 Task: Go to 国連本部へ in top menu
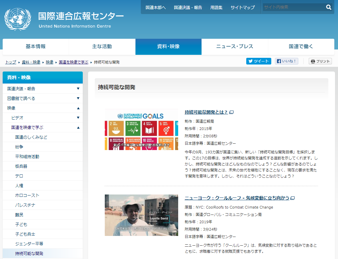[x=155, y=8]
